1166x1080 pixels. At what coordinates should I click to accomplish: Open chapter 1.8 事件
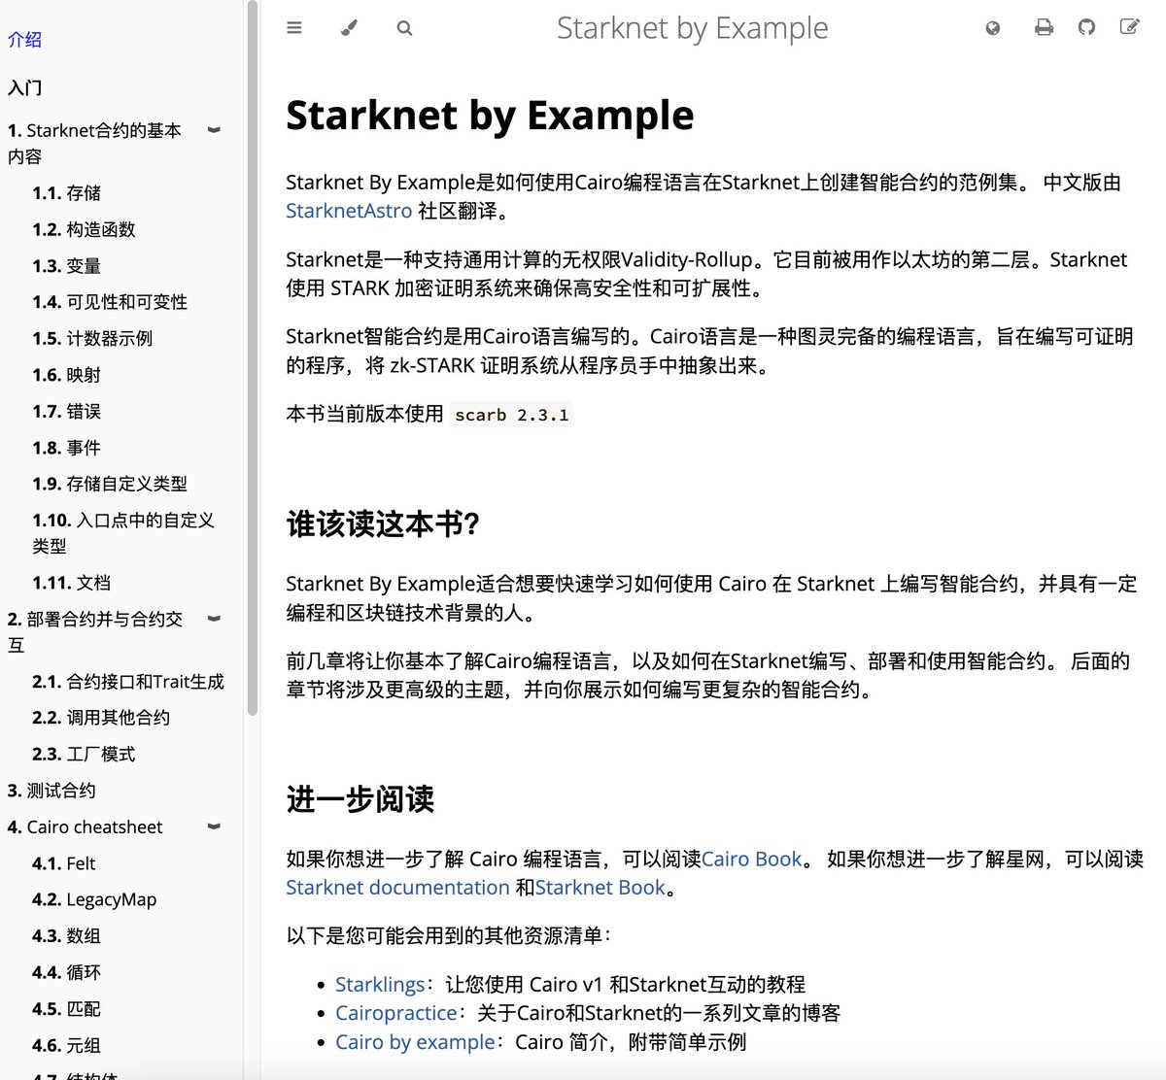point(66,448)
